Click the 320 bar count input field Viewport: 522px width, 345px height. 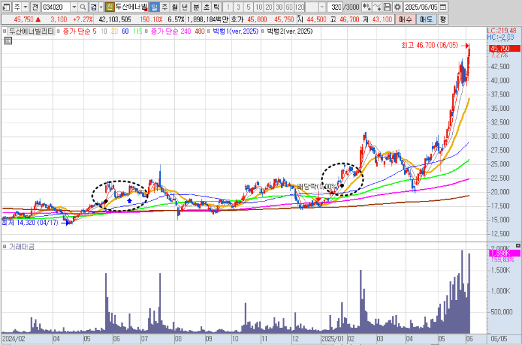tap(335, 7)
